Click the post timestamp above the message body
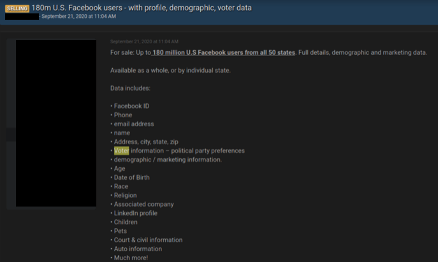 pos(144,41)
